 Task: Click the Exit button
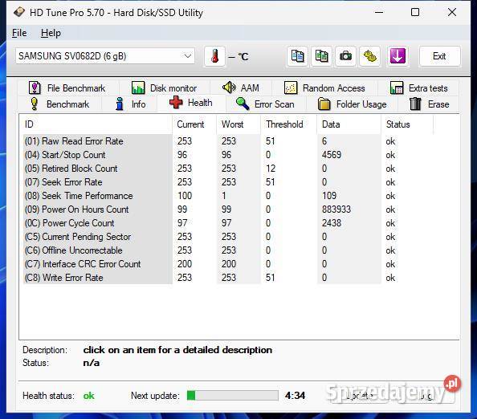[x=439, y=56]
